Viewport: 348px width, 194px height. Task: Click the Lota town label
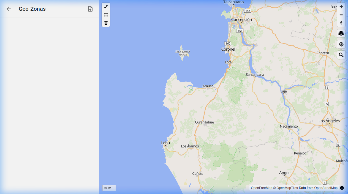(228, 62)
